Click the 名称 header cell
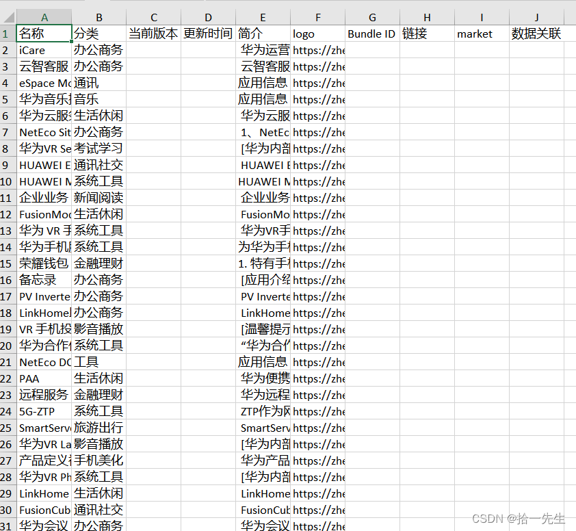Image resolution: width=576 pixels, height=531 pixels. (44, 34)
